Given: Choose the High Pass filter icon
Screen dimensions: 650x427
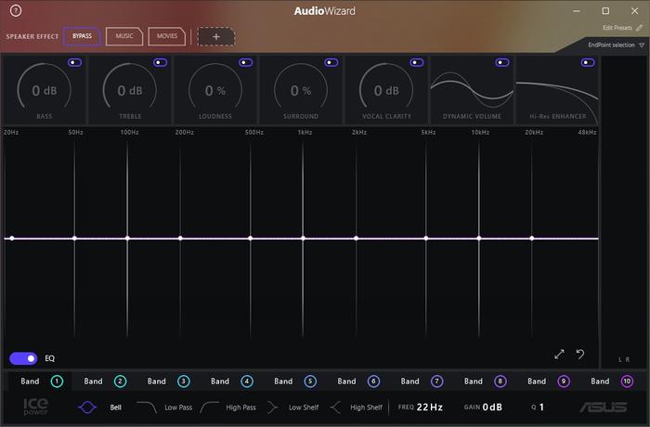Looking at the screenshot, I should pos(210,408).
